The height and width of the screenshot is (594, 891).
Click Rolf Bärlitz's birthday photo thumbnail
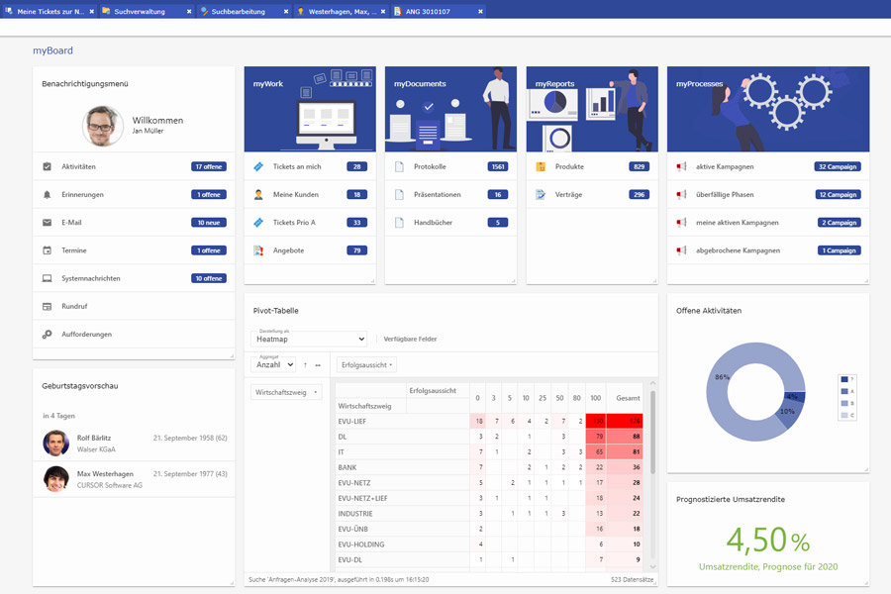(56, 443)
